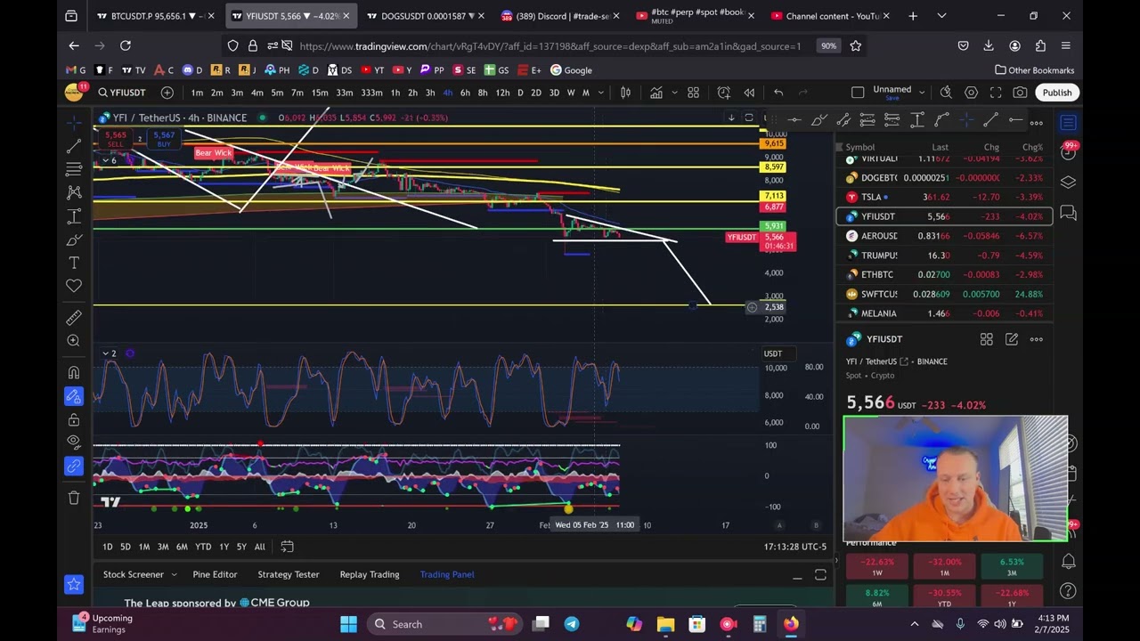Open the candle chart type selector
The image size is (1140, 641).
pyautogui.click(x=626, y=93)
